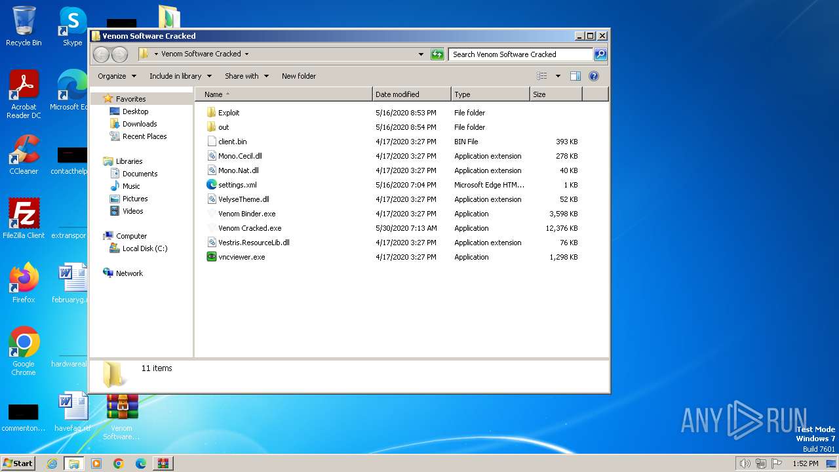
Task: Click Chrome taskbar icon
Action: pyautogui.click(x=118, y=463)
